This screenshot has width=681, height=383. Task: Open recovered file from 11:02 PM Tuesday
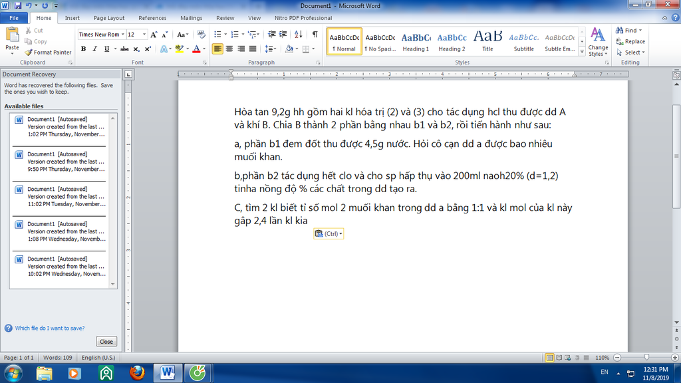pyautogui.click(x=59, y=197)
